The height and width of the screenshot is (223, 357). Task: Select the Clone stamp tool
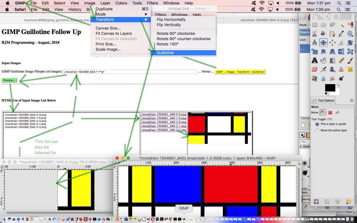point(341,69)
